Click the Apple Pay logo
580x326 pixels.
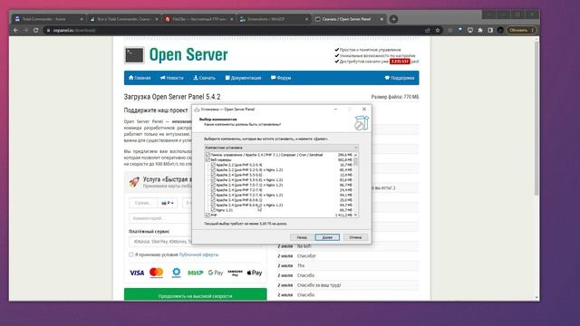(255, 273)
